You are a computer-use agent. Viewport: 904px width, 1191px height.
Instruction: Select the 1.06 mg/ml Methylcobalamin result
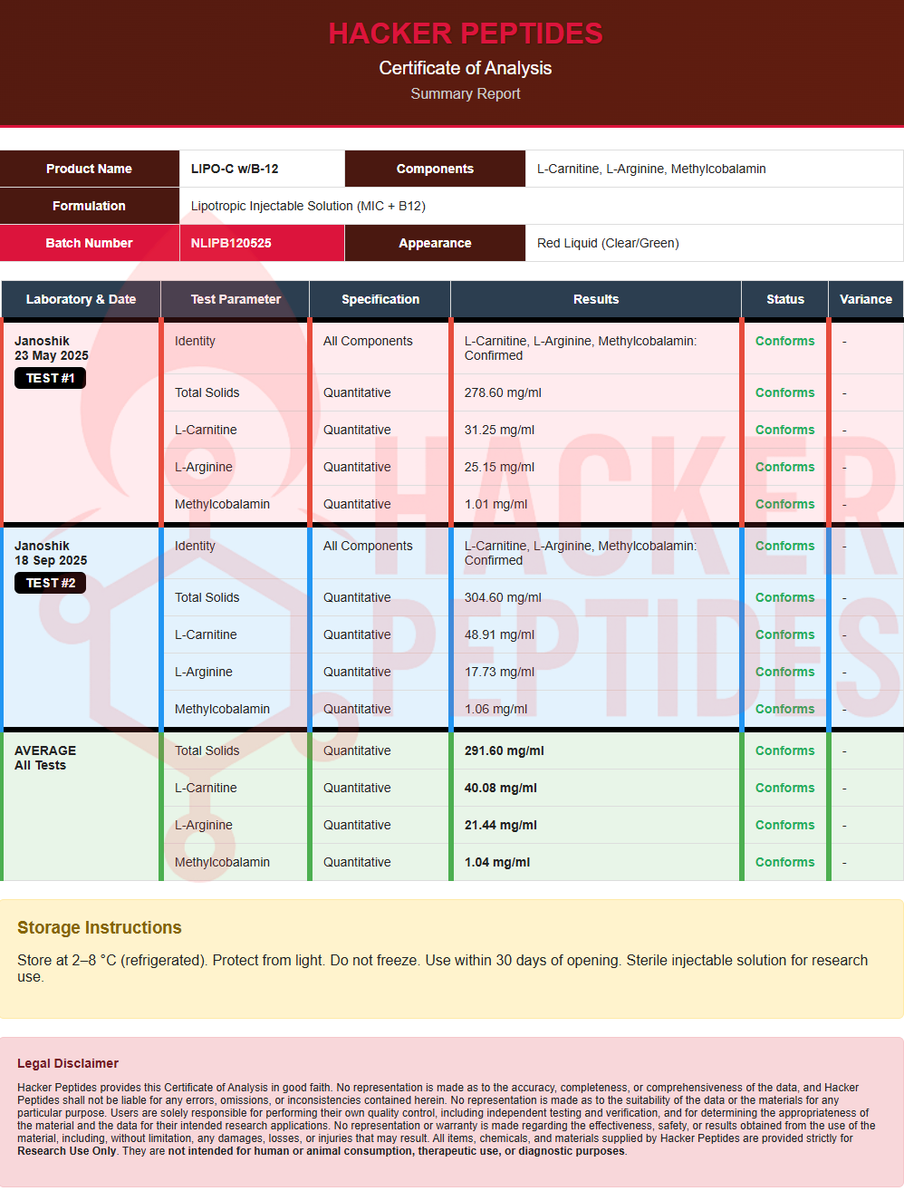point(495,709)
